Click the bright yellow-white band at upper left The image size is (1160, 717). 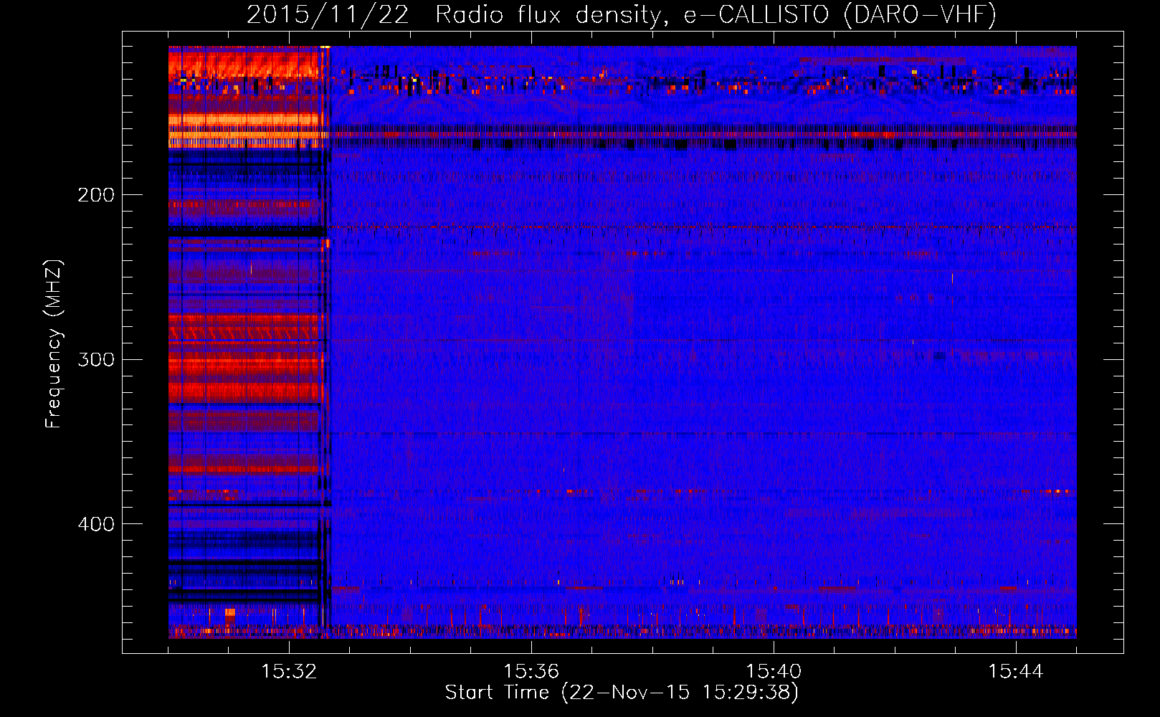244,133
